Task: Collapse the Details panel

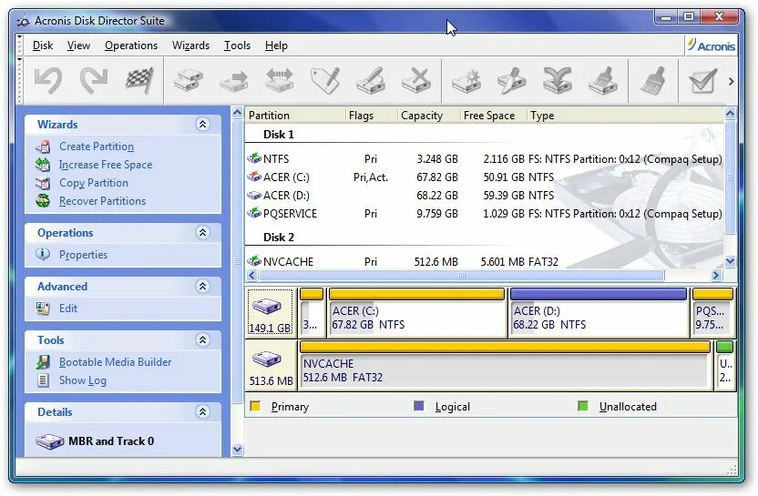Action: click(x=202, y=412)
